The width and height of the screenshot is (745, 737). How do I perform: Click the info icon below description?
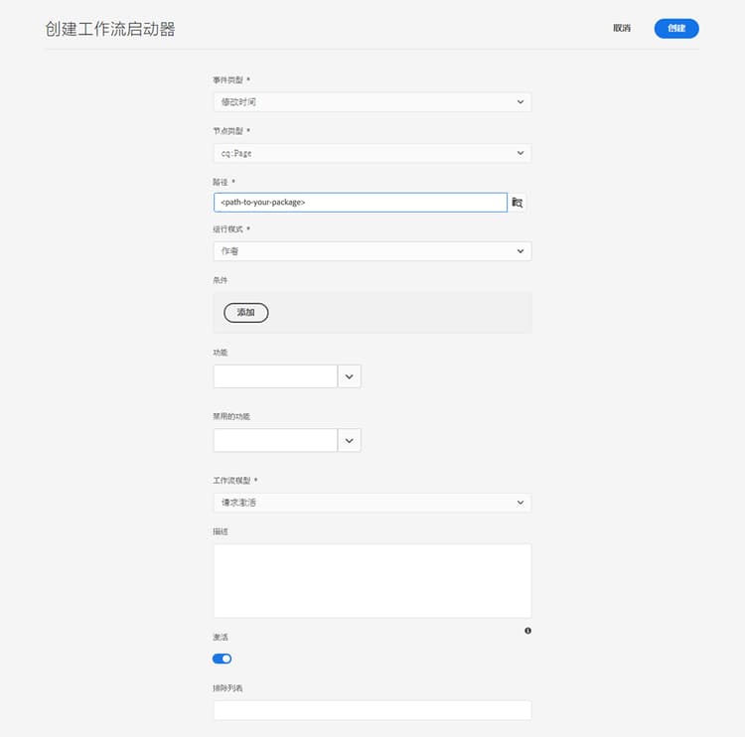527,631
